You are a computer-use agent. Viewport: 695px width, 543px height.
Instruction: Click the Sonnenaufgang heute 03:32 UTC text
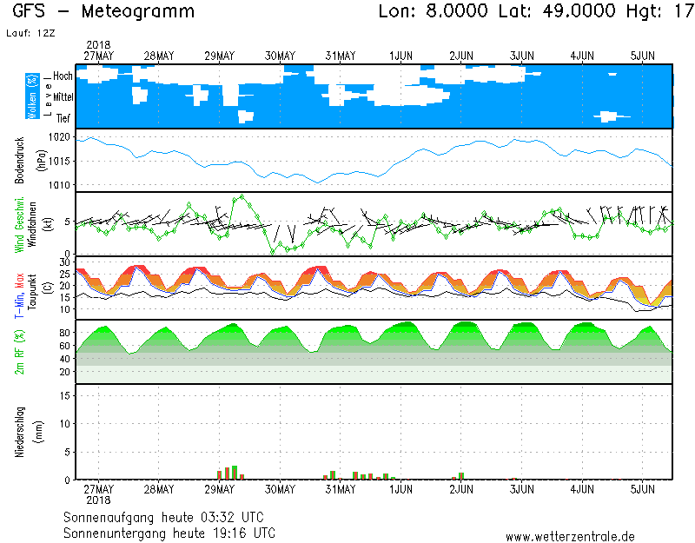click(x=169, y=517)
